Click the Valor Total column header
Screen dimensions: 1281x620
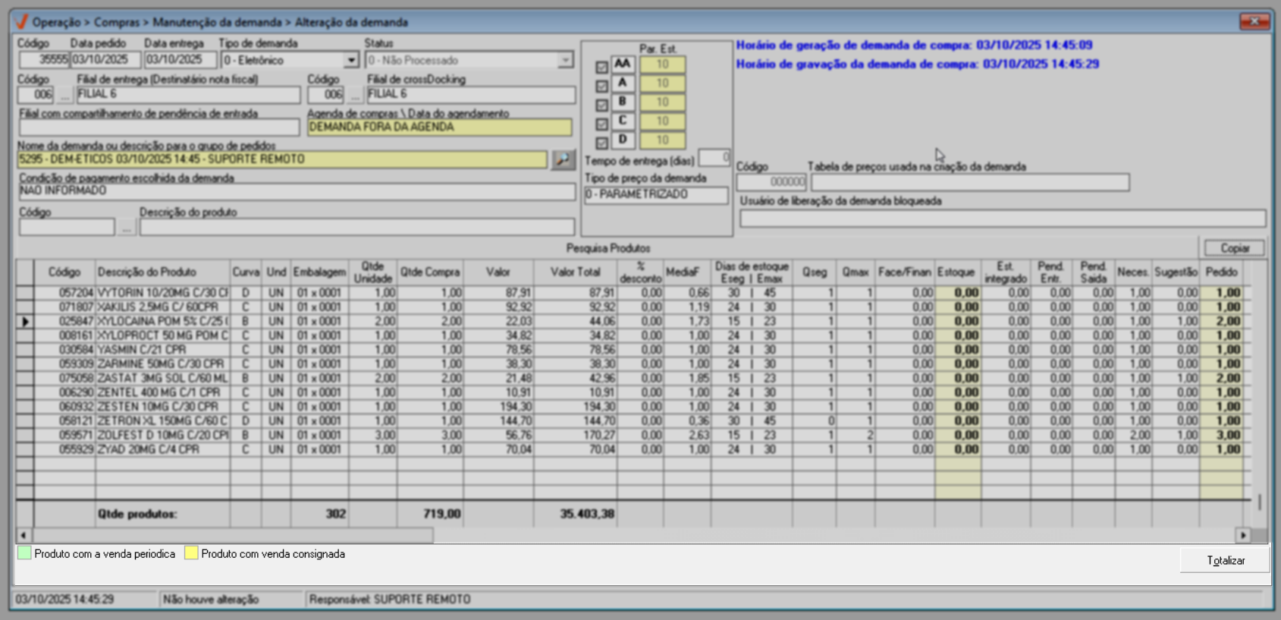pos(575,272)
